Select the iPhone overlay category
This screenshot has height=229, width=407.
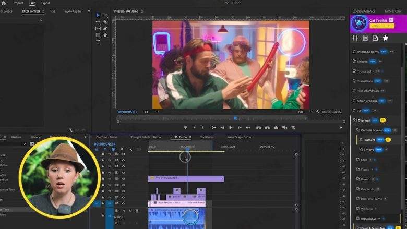tap(368, 150)
